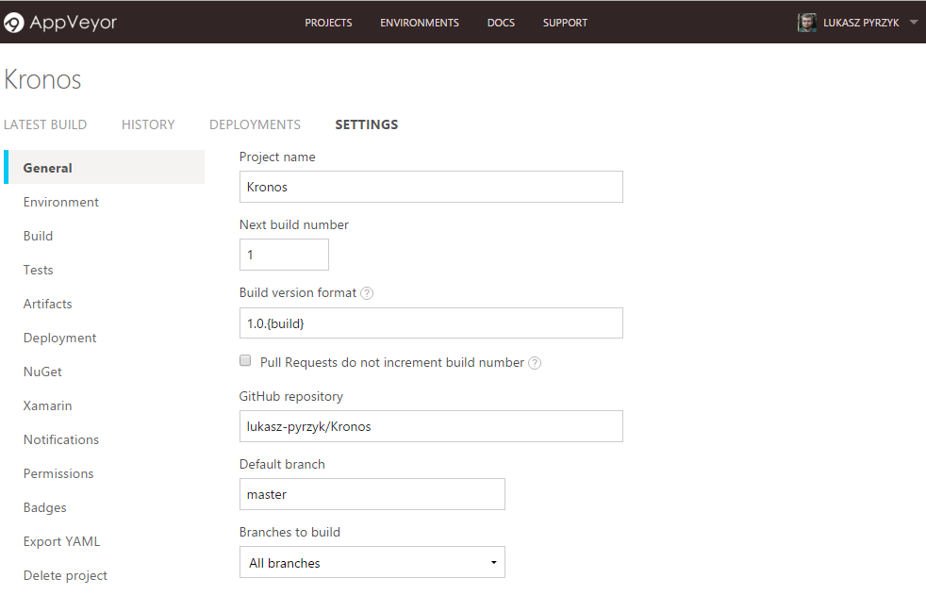This screenshot has width=926, height=595.
Task: Open Export YAML section
Action: (x=61, y=542)
